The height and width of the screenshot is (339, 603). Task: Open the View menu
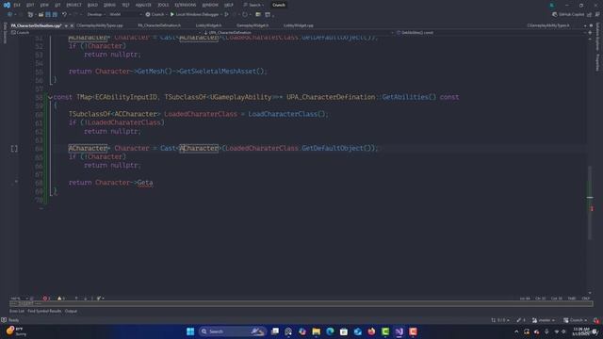click(44, 5)
